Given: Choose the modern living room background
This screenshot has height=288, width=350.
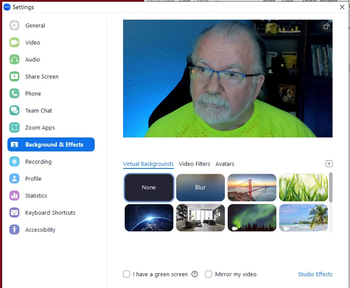Looking at the screenshot, I should [200, 218].
